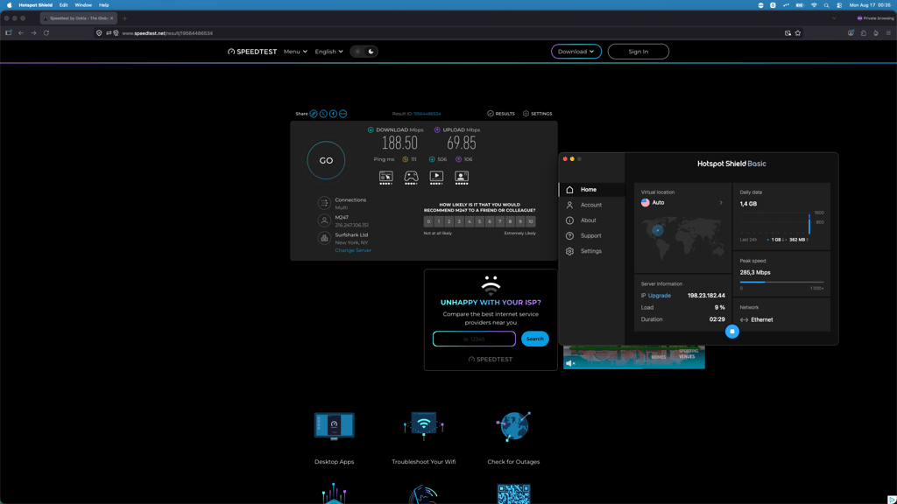Select rating 7 in the recommendation survey
The height and width of the screenshot is (504, 897).
500,221
